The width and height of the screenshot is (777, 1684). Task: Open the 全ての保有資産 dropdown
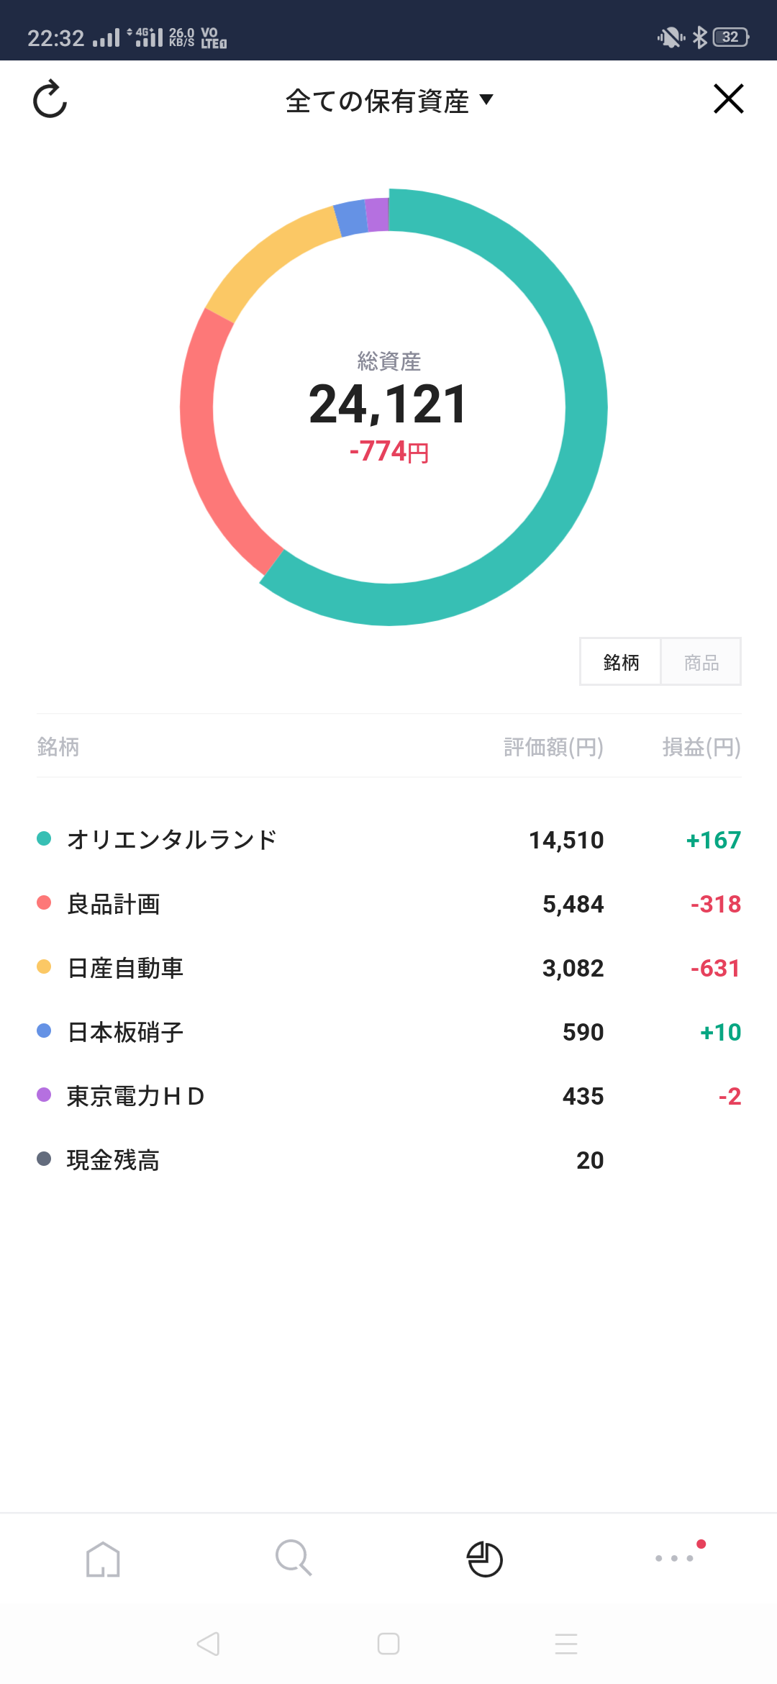pos(389,101)
